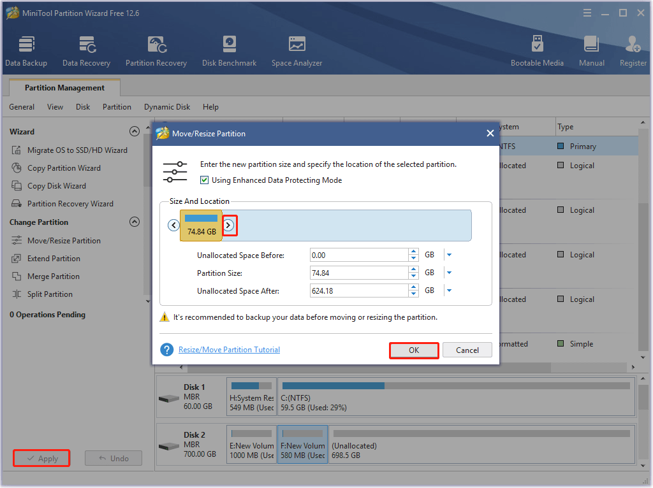Select the Partition Management tab

(64, 88)
